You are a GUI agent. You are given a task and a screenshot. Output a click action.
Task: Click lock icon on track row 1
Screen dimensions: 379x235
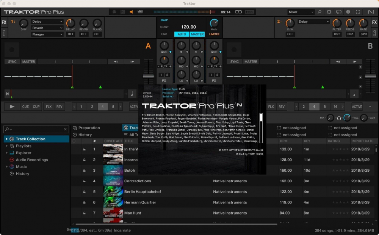85,149
